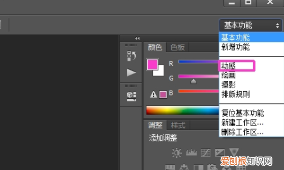Minimize the Photoshop window

coord(232,3)
